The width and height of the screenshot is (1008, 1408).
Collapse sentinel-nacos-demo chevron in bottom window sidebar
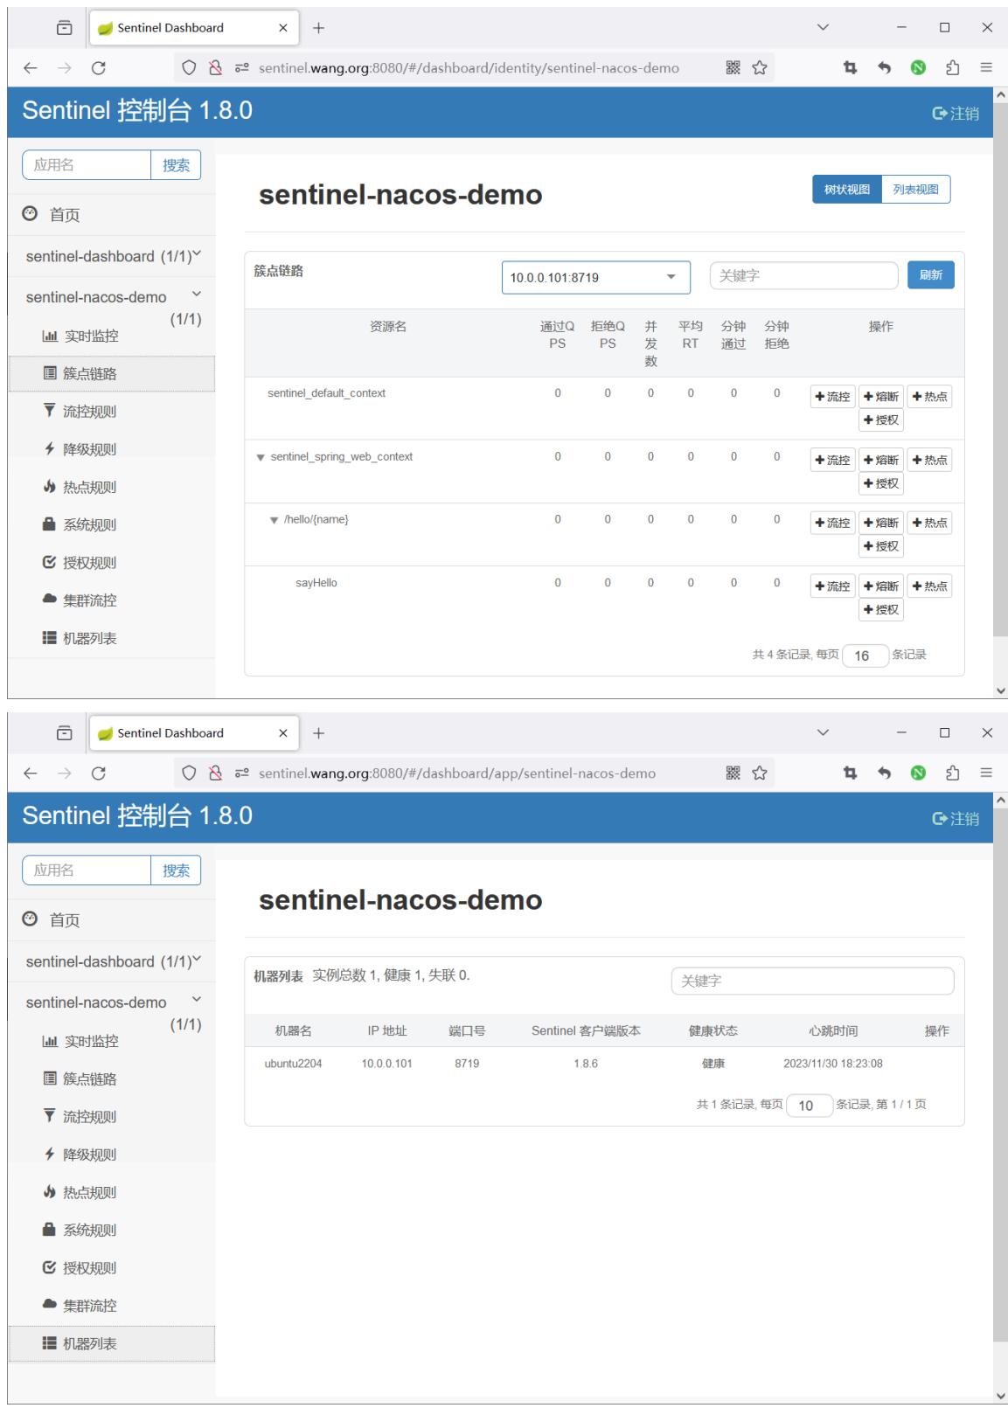[x=197, y=1000]
